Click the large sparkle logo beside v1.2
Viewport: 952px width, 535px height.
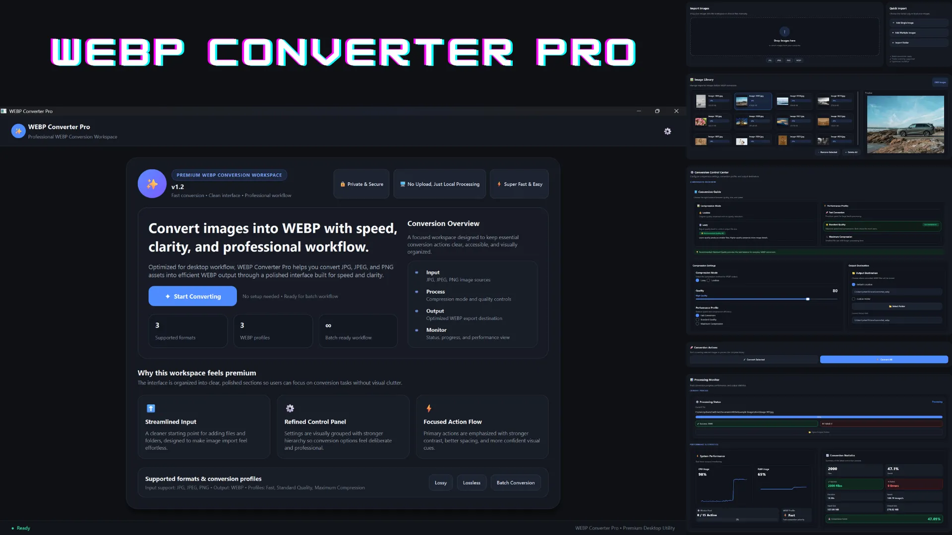pyautogui.click(x=152, y=184)
